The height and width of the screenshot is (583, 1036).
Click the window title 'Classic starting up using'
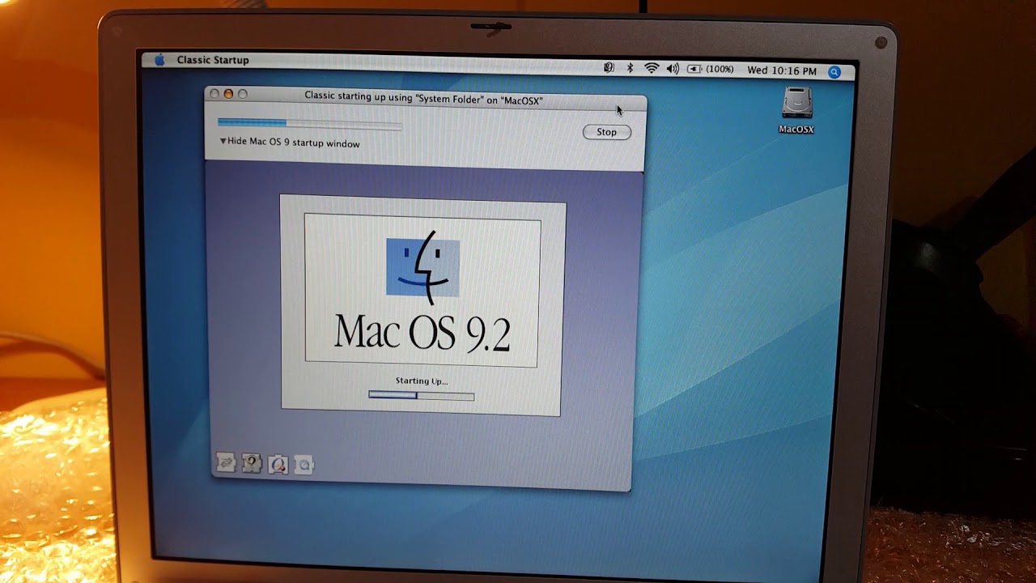(x=423, y=99)
